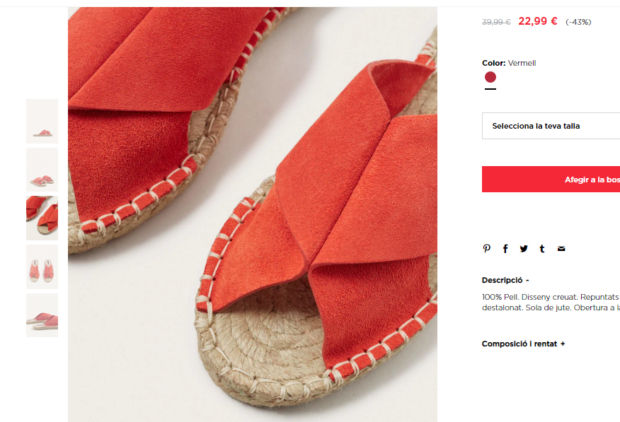Select third thumbnail showing close-up detail

[x=42, y=218]
